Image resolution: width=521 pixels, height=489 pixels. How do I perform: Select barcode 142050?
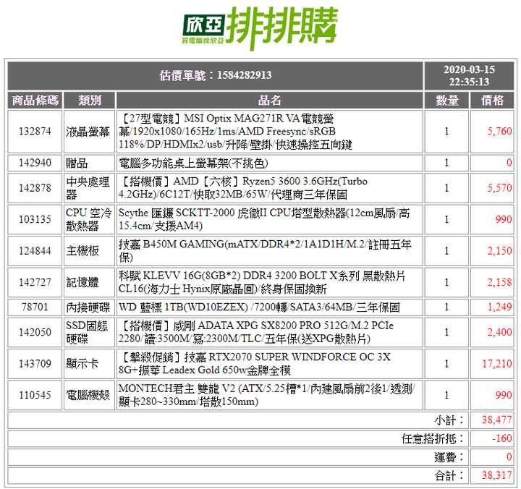(x=35, y=332)
